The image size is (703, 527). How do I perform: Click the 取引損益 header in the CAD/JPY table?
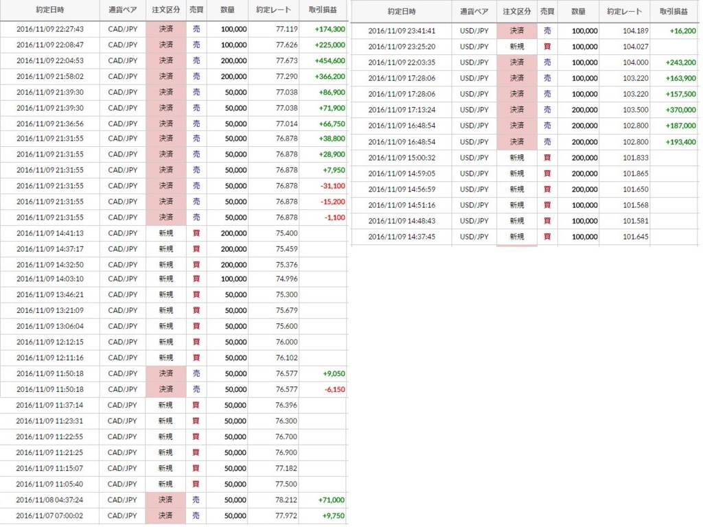(x=323, y=10)
